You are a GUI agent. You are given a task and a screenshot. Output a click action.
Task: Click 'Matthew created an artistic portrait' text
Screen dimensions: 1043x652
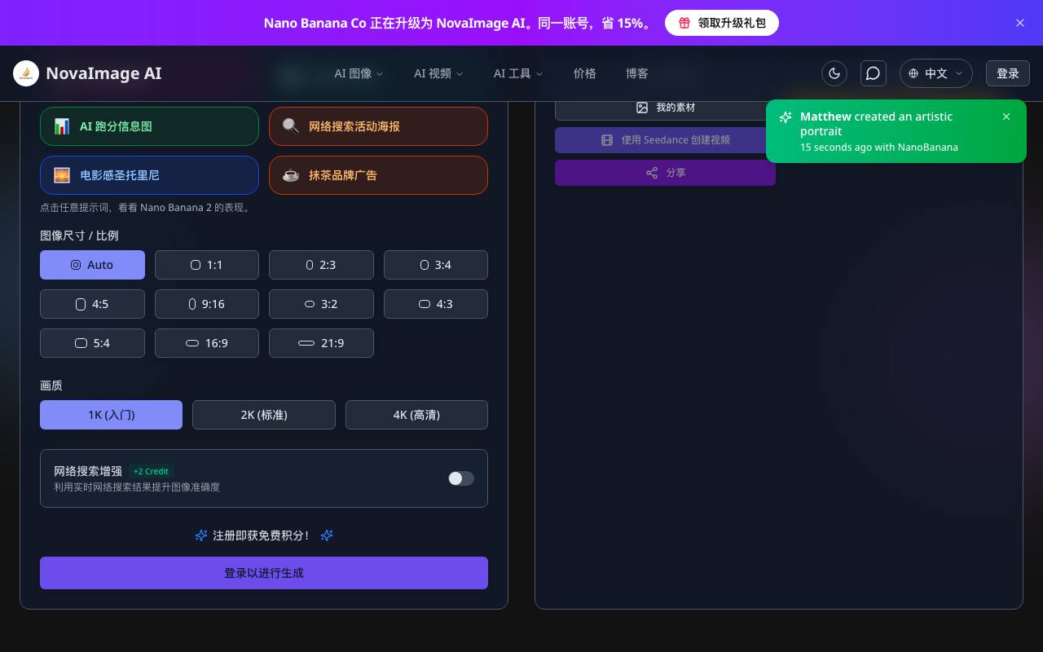pos(876,124)
